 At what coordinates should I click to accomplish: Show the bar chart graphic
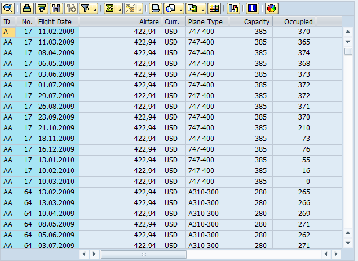pyautogui.click(x=233, y=8)
